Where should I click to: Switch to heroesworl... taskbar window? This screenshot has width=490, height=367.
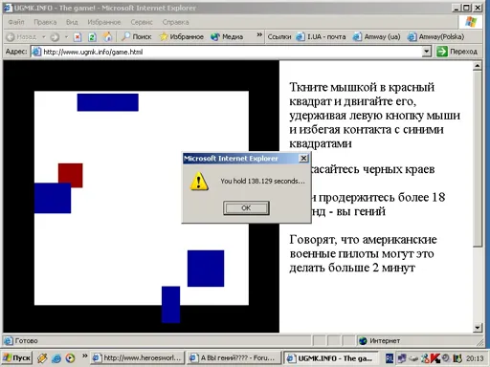pyautogui.click(x=137, y=358)
